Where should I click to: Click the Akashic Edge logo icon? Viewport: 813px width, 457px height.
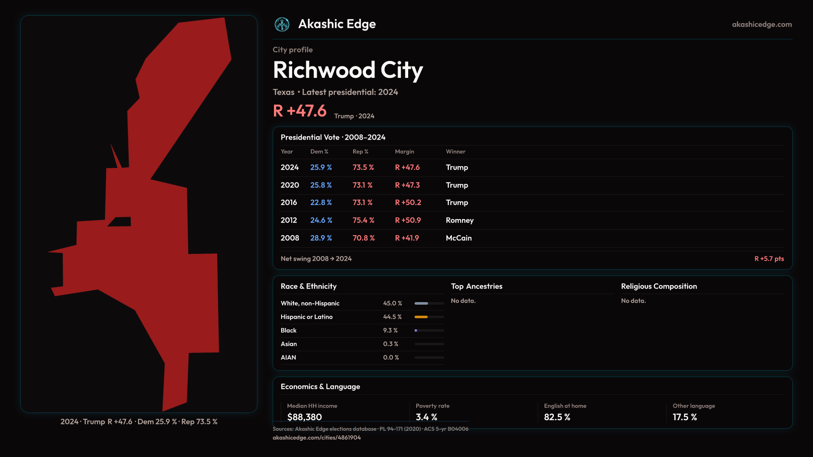[x=282, y=25]
